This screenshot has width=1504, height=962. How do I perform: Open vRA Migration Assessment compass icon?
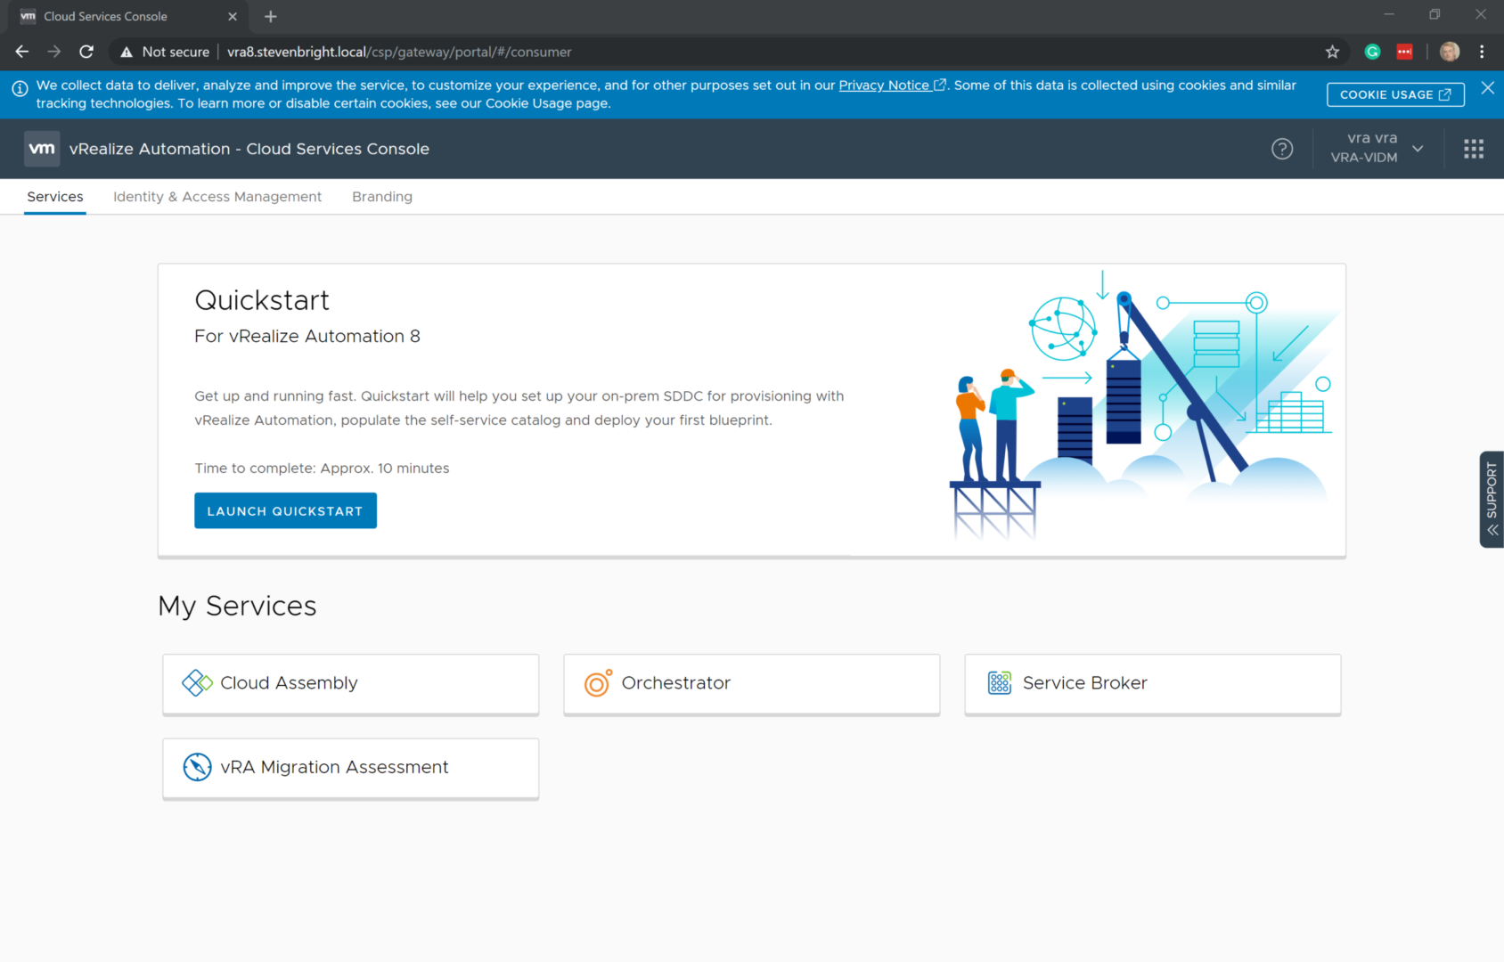(197, 767)
